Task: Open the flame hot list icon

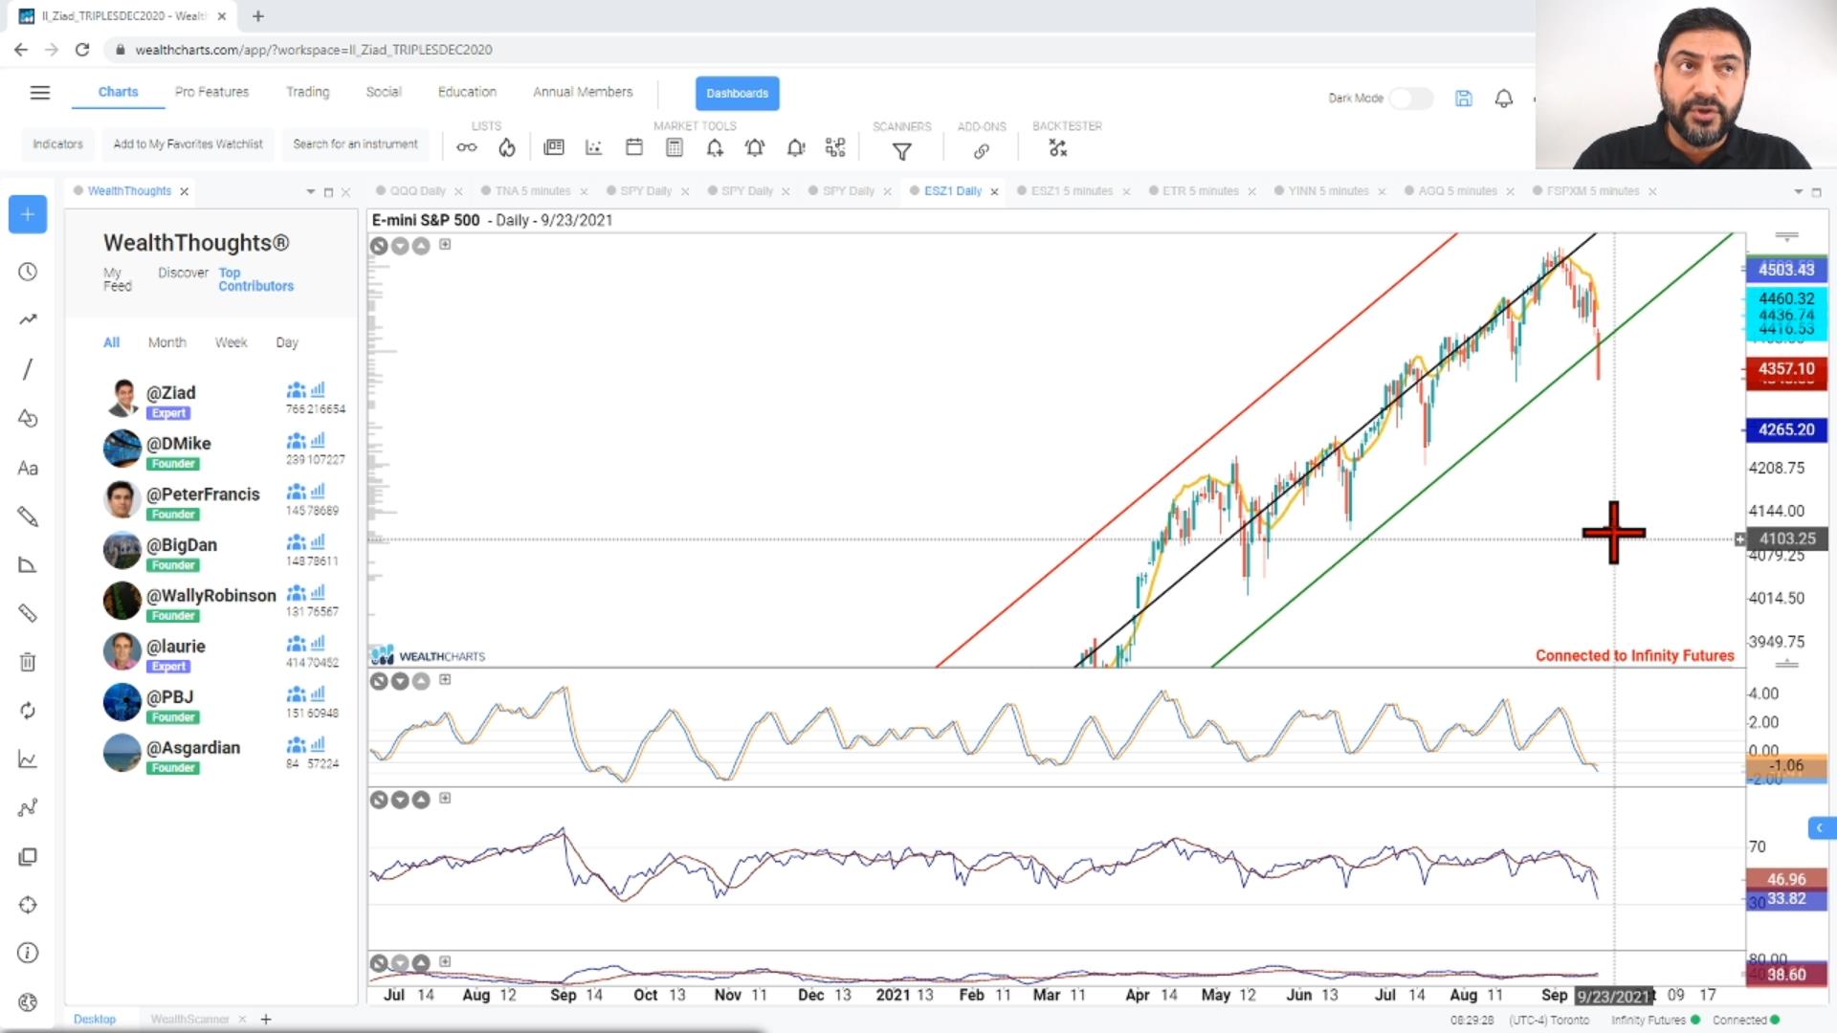Action: click(x=507, y=147)
